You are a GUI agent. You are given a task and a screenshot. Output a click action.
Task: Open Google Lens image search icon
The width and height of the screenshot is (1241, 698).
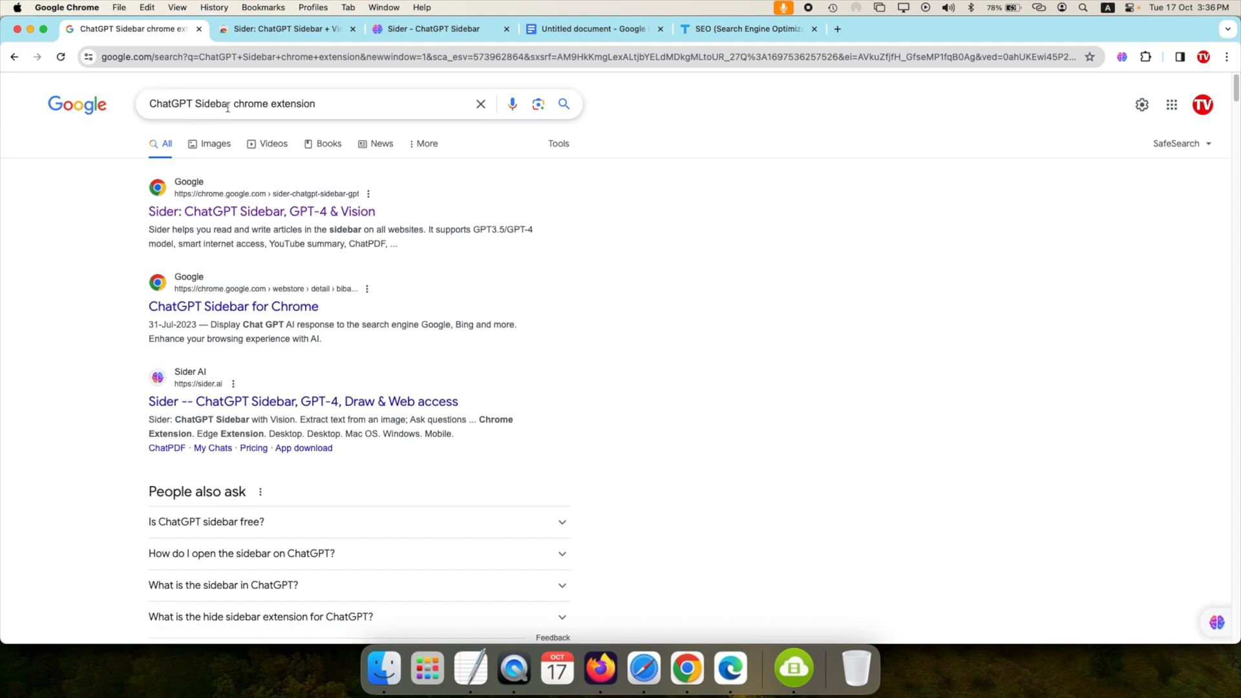coord(538,104)
